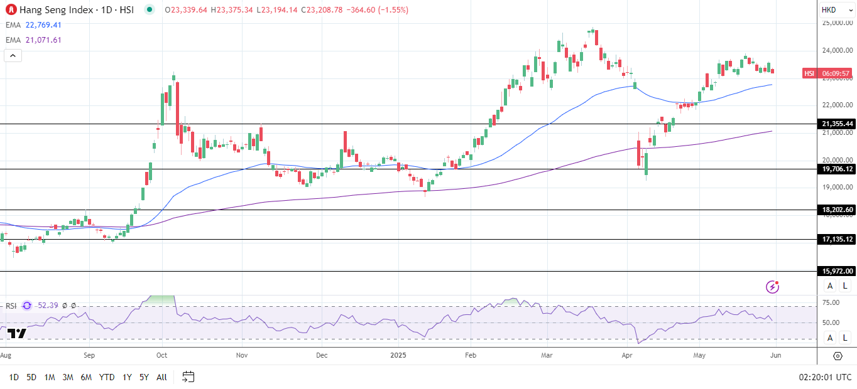Screen dimensions: 857x389
Task: Toggle auto scale A on the price pane
Action: [830, 286]
